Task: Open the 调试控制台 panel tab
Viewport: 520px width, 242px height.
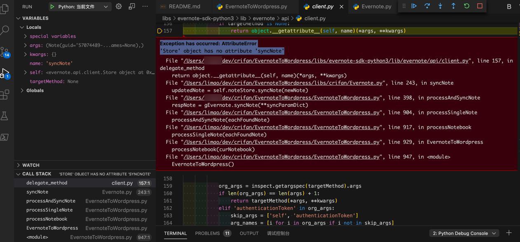Action: (x=278, y=233)
